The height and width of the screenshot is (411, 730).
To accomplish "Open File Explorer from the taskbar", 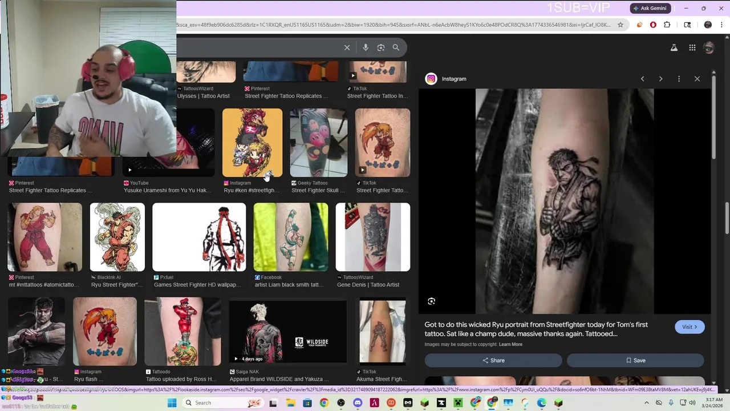I will [290, 403].
